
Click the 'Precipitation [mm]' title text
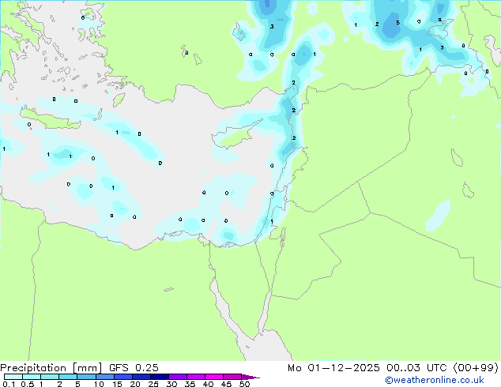pyautogui.click(x=51, y=368)
